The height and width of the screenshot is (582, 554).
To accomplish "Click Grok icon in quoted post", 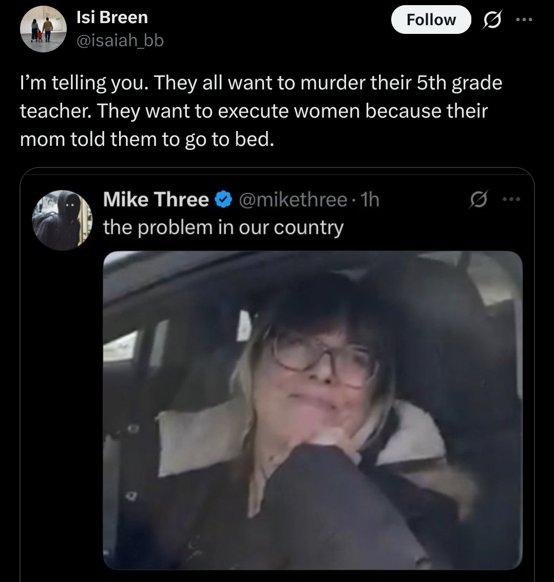I will (x=477, y=200).
